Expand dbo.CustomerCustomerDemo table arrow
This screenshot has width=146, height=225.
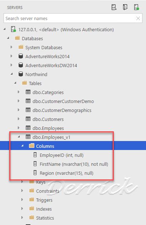pyautogui.click(x=19, y=101)
